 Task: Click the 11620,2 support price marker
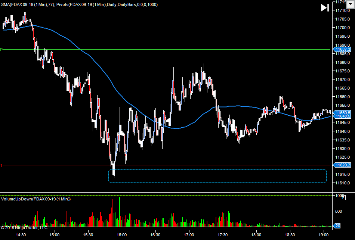(x=342, y=165)
